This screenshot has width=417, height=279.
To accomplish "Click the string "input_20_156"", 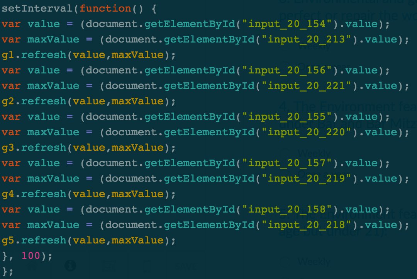I will (286, 70).
